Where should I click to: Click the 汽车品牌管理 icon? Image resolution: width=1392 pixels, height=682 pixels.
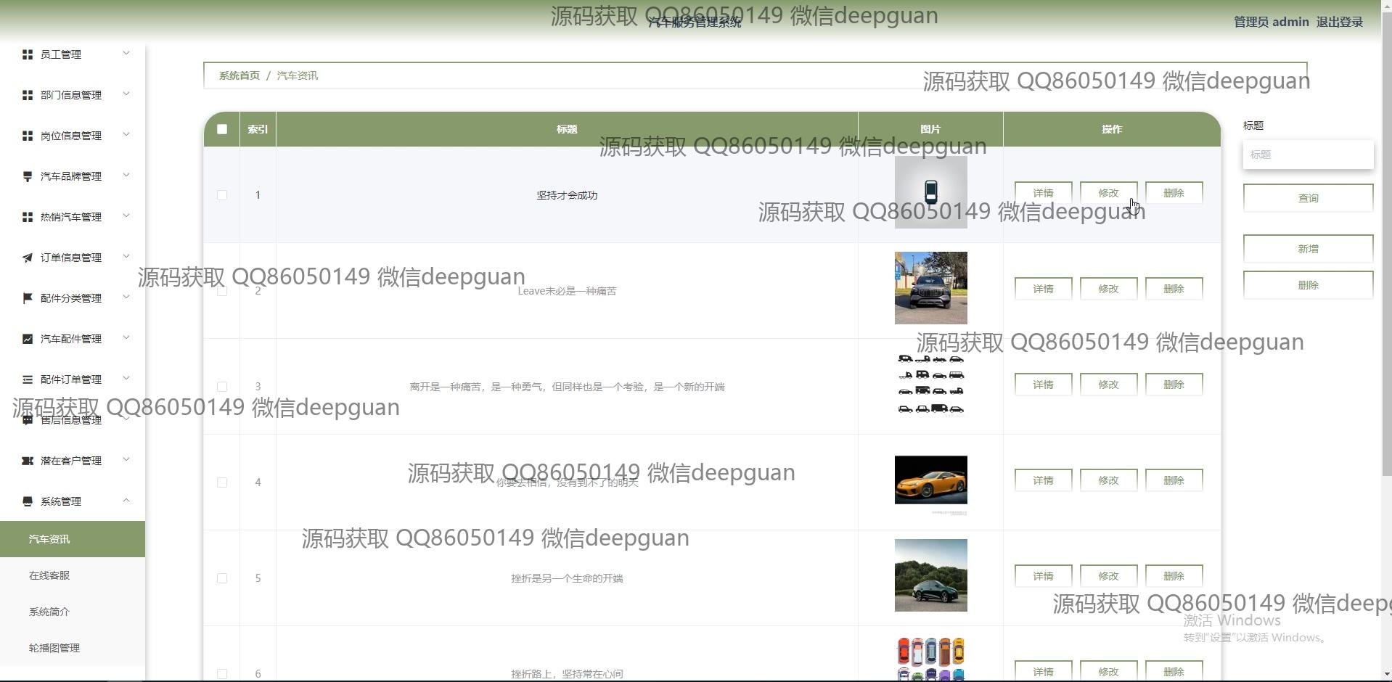click(x=28, y=176)
